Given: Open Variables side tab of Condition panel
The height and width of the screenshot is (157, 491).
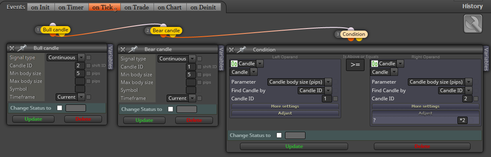Looking at the screenshot, I should click(x=486, y=59).
